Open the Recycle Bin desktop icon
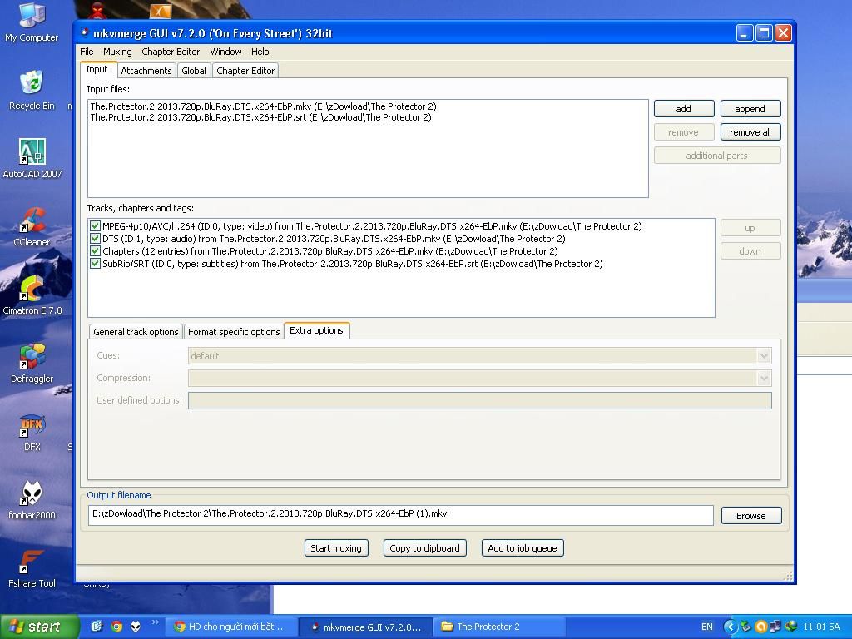 tap(32, 90)
